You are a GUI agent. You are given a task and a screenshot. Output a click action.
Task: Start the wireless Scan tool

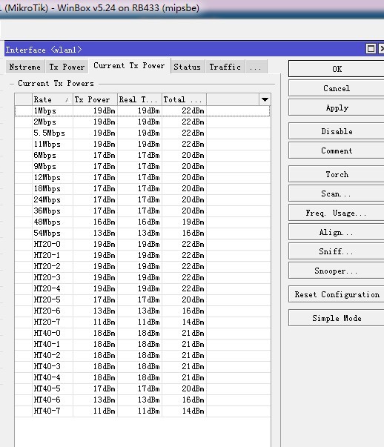[x=337, y=193]
